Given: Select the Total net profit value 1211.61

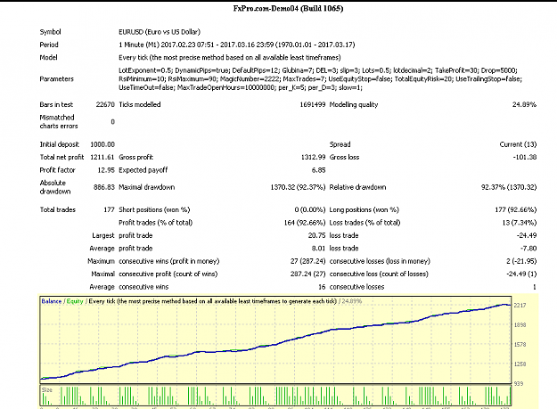Looking at the screenshot, I should [x=102, y=158].
